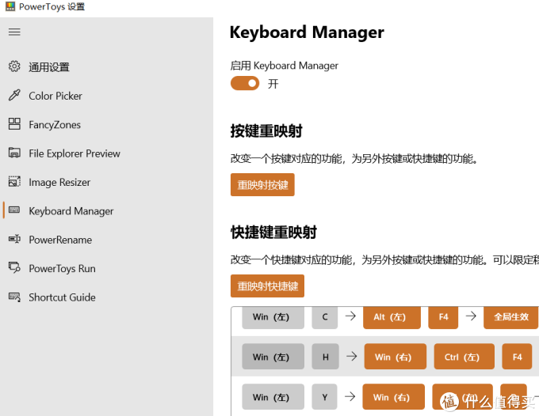Click the description under 按键重映射
Screen dimensions: 539x416
coord(354,159)
